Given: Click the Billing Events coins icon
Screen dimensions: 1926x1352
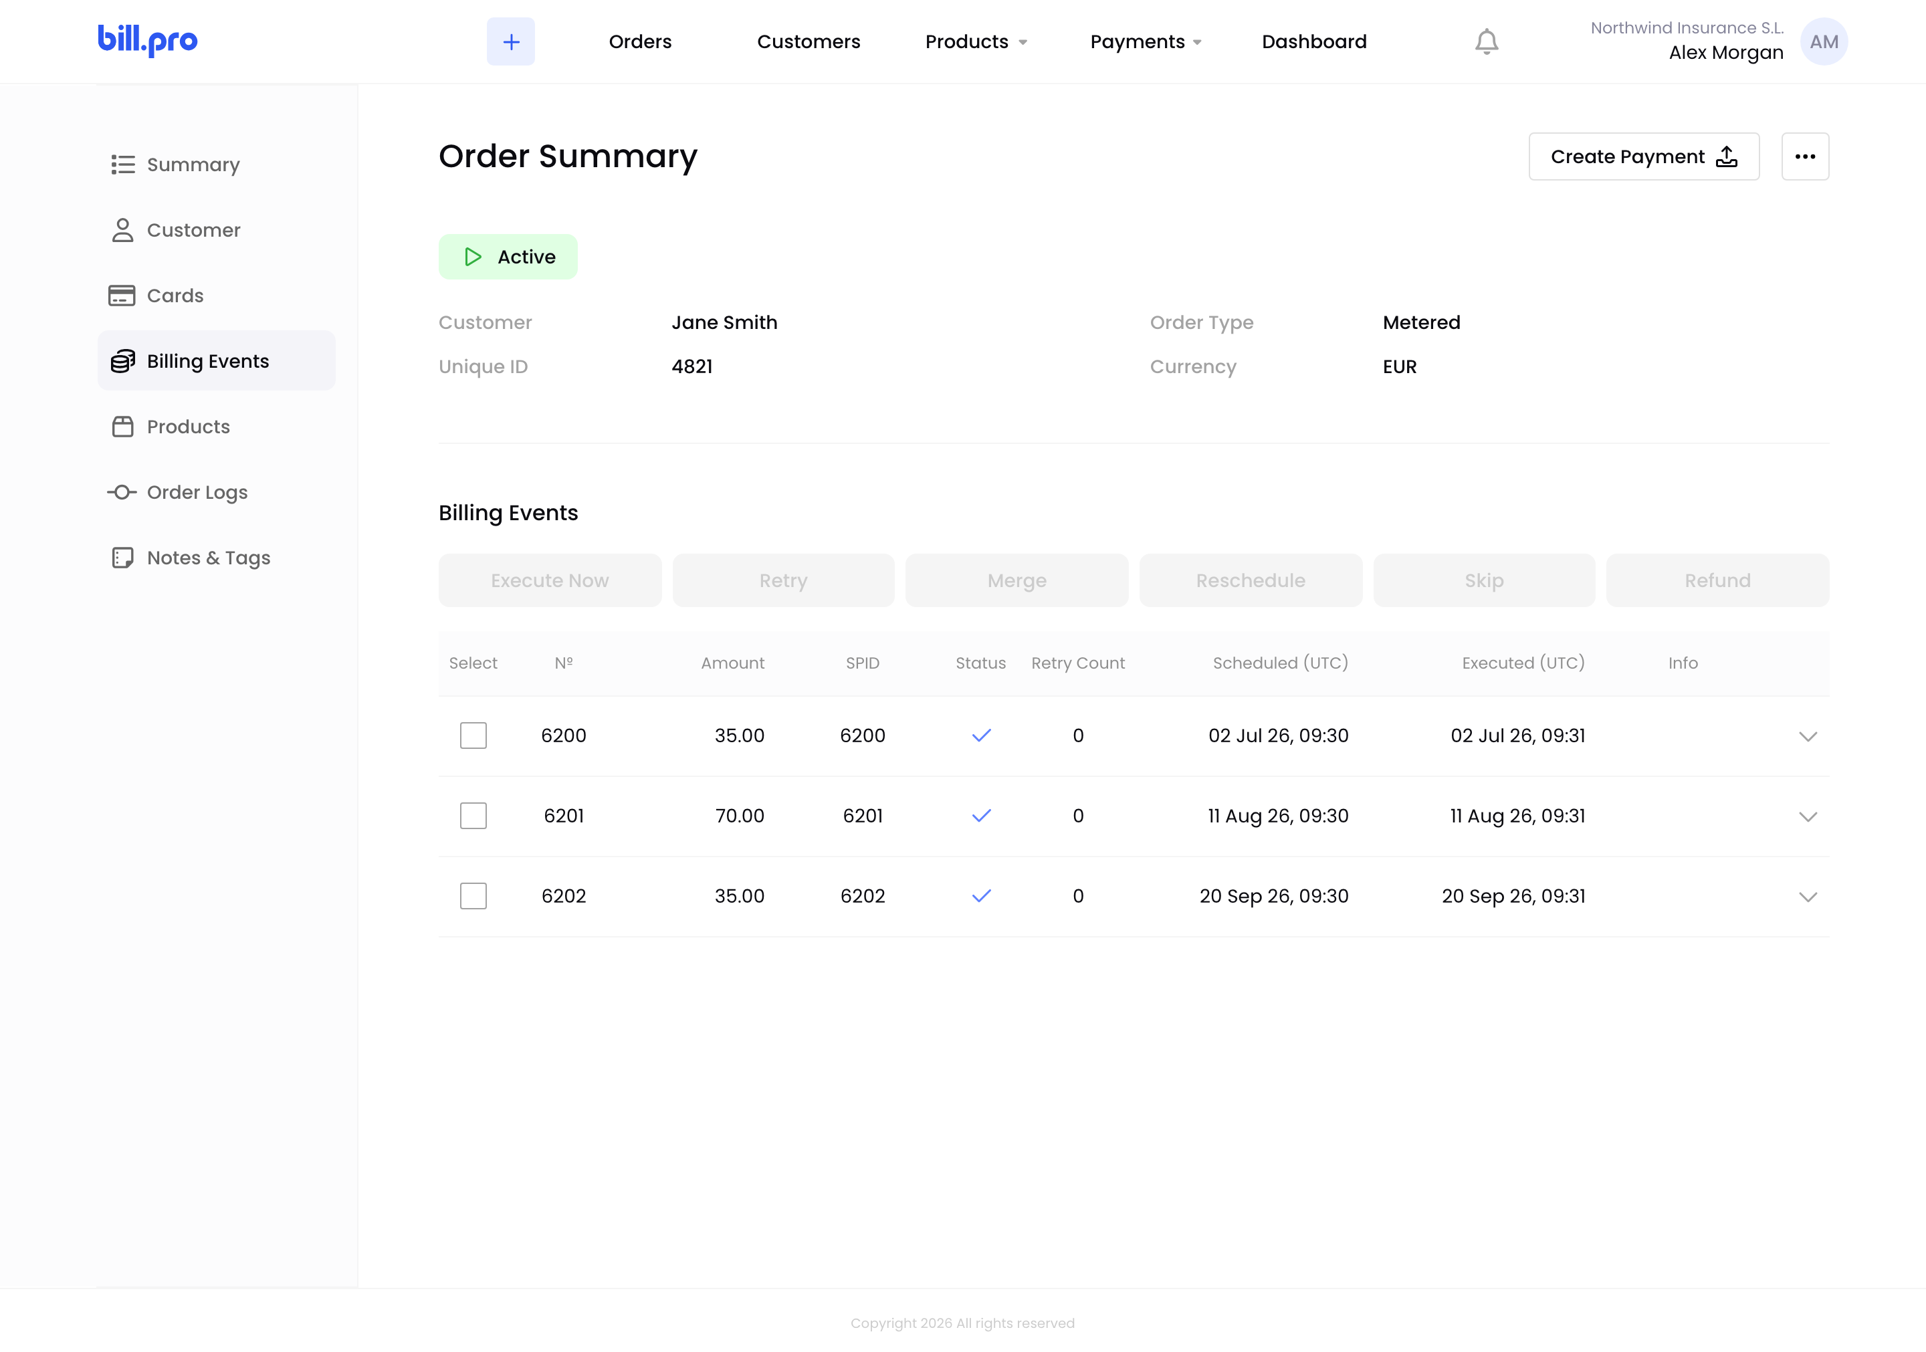Looking at the screenshot, I should tap(122, 360).
